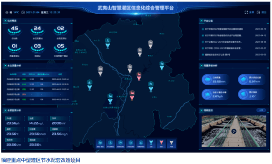Image resolution: width=272 pixels, height=164 pixels.
Task: Click the cloud icon on 23.52mm card
Action: [207, 80]
